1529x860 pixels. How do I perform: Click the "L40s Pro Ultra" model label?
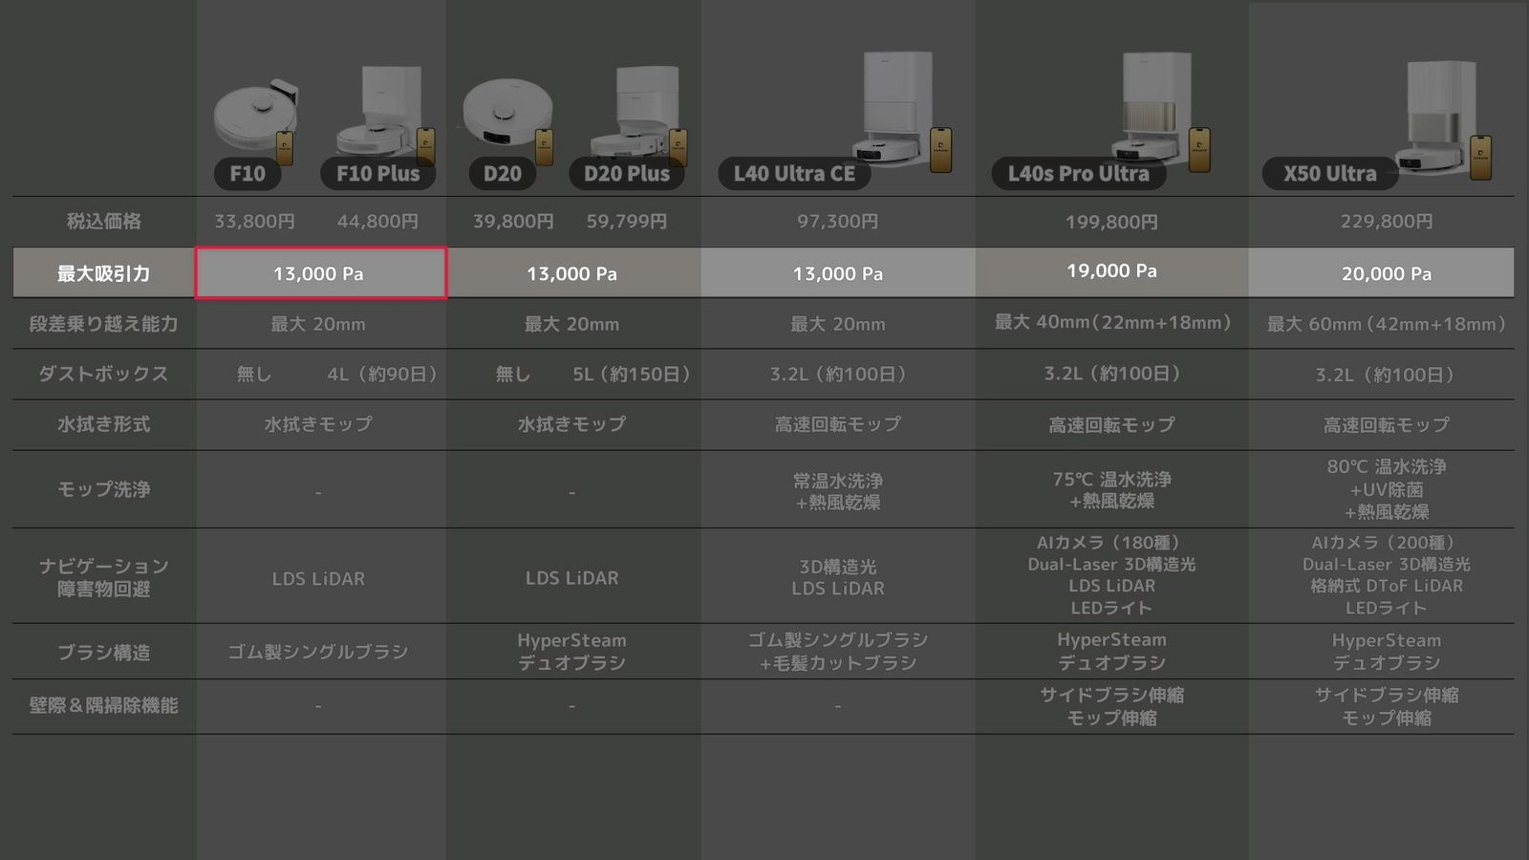pyautogui.click(x=1078, y=174)
